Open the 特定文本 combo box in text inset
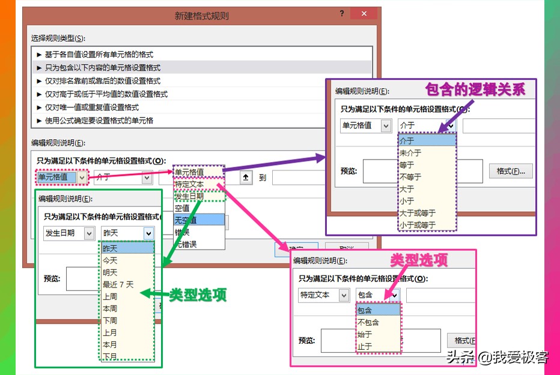560x375 pixels. tap(324, 296)
